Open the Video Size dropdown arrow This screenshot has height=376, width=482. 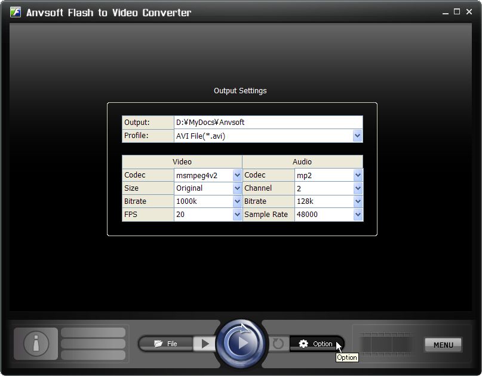237,188
